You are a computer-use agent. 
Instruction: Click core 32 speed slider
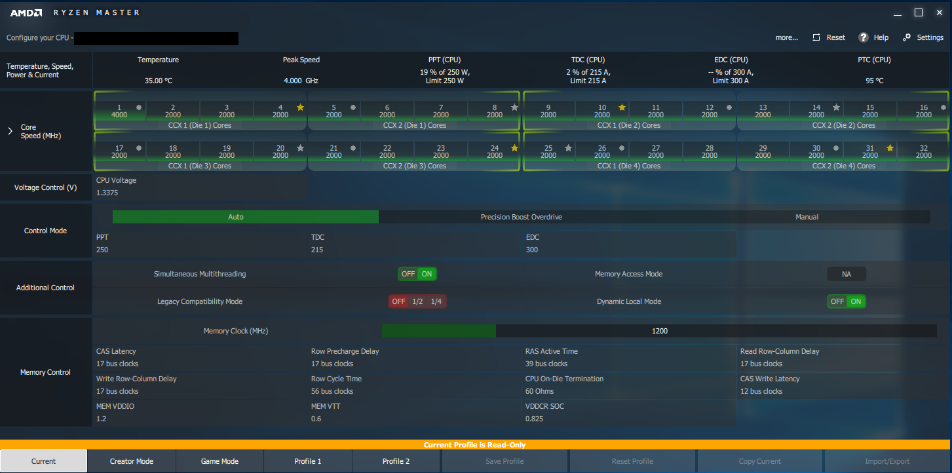pyautogui.click(x=923, y=151)
